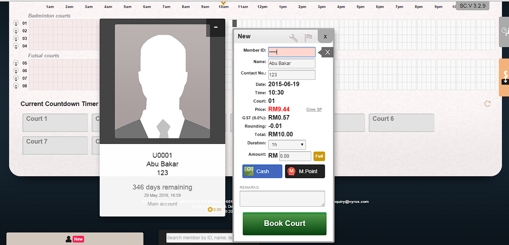Click the Remarks text area
The image size is (509, 245).
[282, 199]
